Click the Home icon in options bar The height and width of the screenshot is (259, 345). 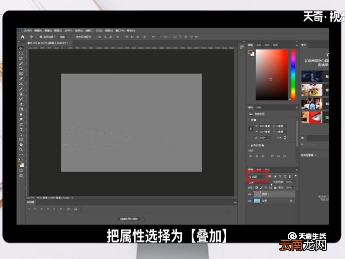coord(23,37)
